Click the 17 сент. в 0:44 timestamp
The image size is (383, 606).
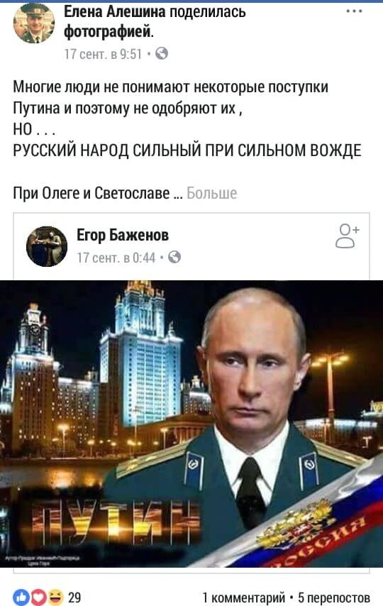pyautogui.click(x=116, y=258)
